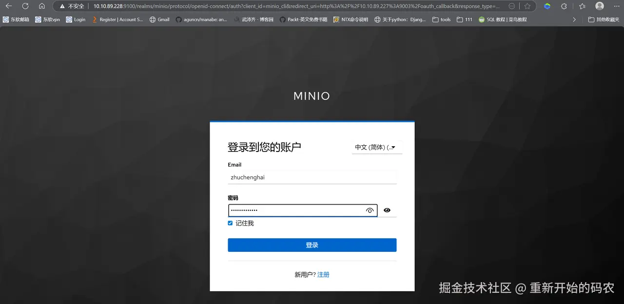Toggle password visibility with the solid eye icon

(x=387, y=210)
